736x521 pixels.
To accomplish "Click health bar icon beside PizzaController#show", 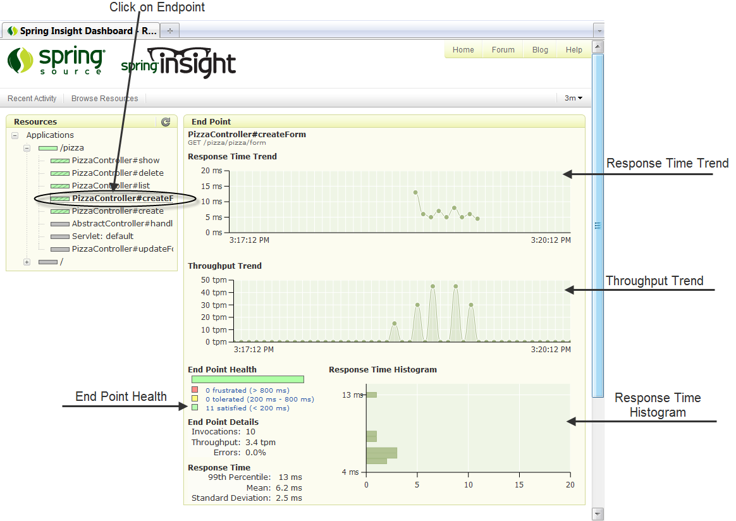I will (60, 161).
